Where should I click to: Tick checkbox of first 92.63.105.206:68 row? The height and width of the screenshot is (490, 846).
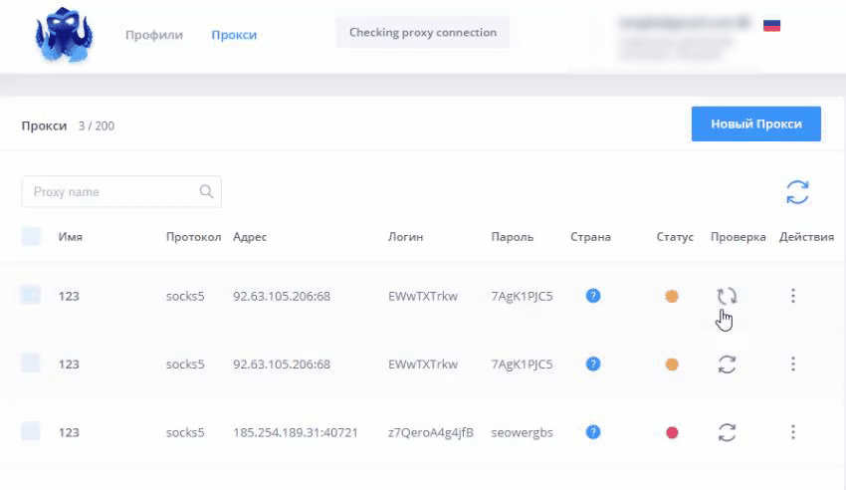click(31, 295)
